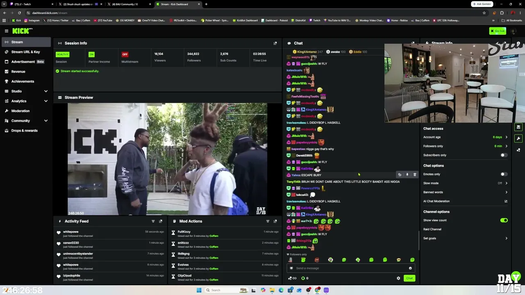Open AI Chat Moderation external link icon

[x=506, y=201]
